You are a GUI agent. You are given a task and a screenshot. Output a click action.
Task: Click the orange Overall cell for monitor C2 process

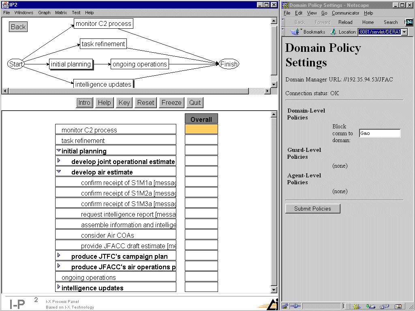pos(201,129)
